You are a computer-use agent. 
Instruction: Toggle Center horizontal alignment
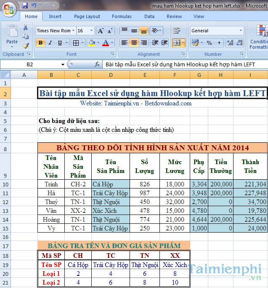pyautogui.click(x=134, y=43)
